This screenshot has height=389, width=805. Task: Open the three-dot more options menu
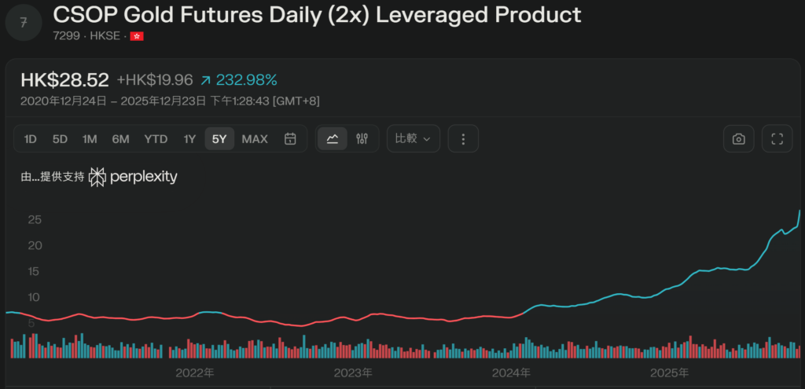tap(463, 139)
